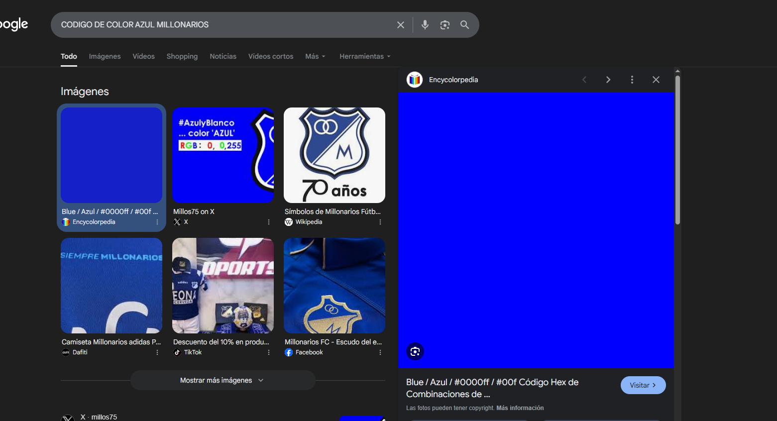Open options for the Facebook image result
The image size is (777, 421).
(380, 352)
